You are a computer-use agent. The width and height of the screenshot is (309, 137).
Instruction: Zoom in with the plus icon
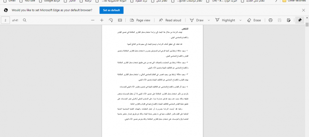pyautogui.click(x=102, y=20)
